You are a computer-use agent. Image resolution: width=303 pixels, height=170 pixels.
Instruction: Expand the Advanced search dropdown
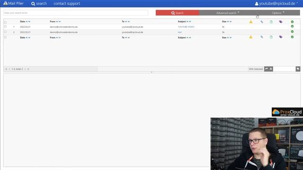(227, 13)
